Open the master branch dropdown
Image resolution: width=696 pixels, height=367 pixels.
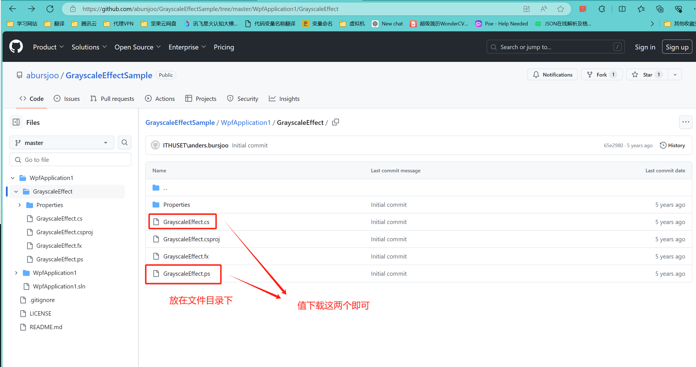(62, 143)
